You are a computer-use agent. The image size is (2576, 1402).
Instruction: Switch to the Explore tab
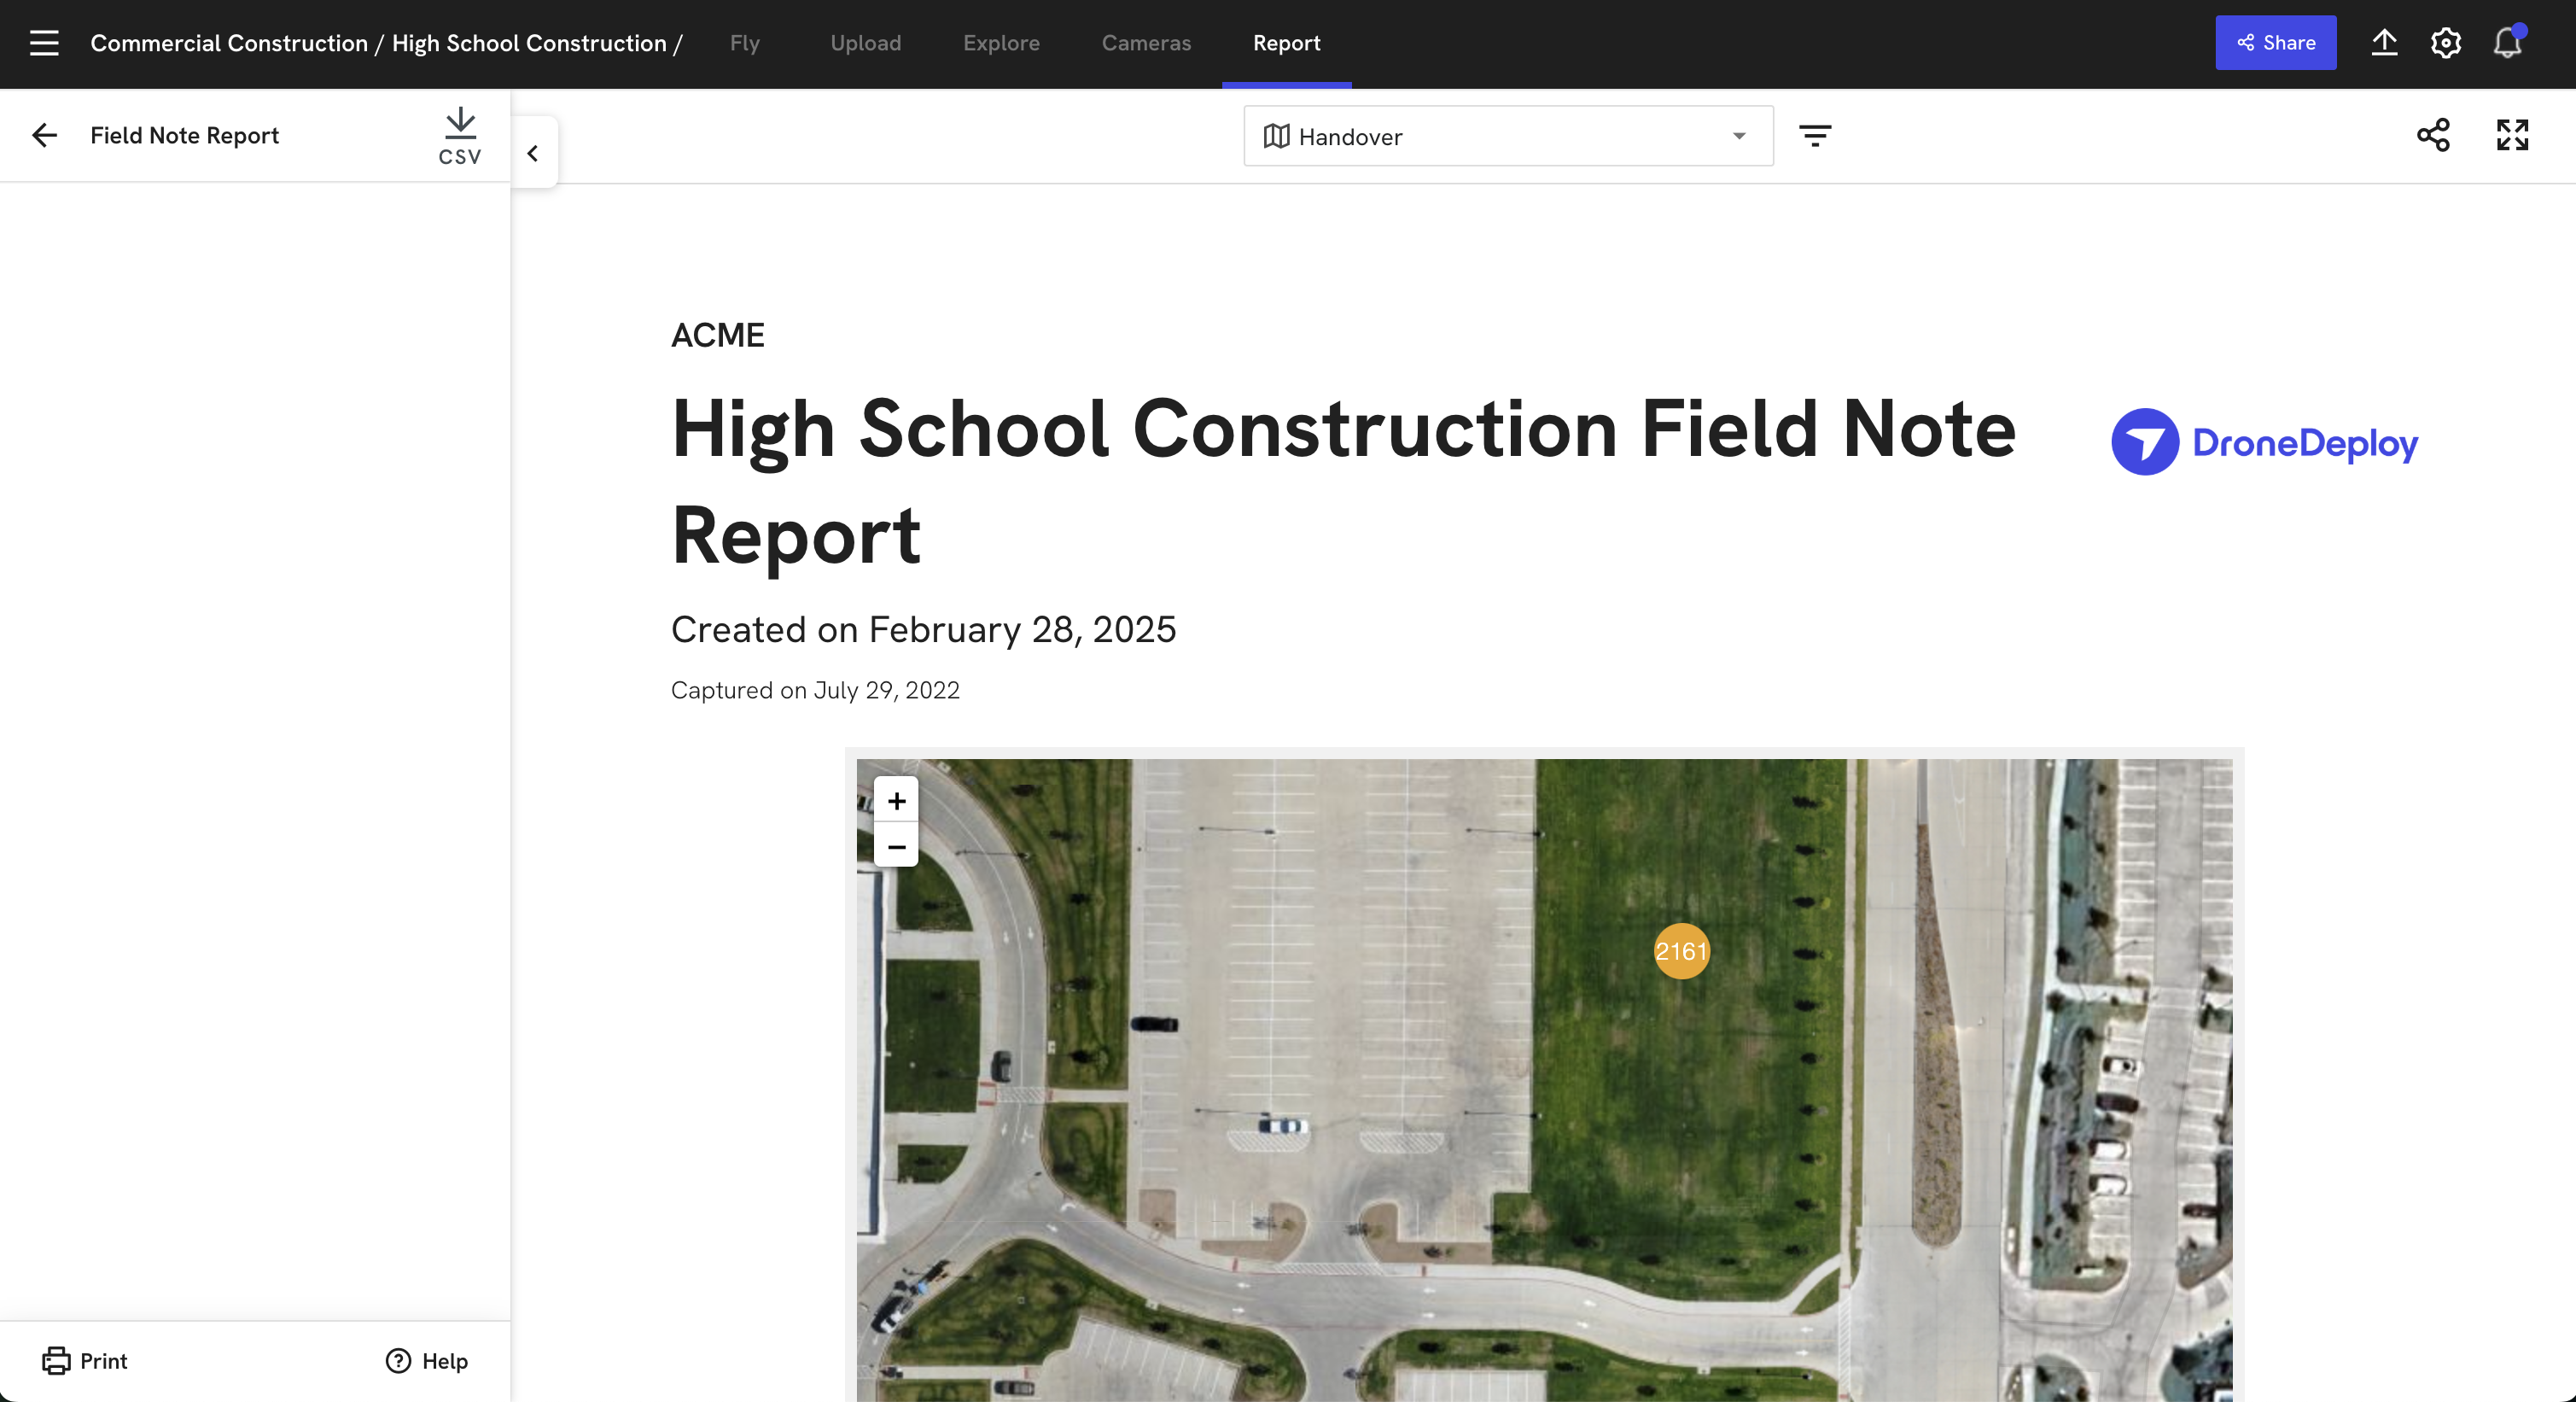tap(1001, 43)
